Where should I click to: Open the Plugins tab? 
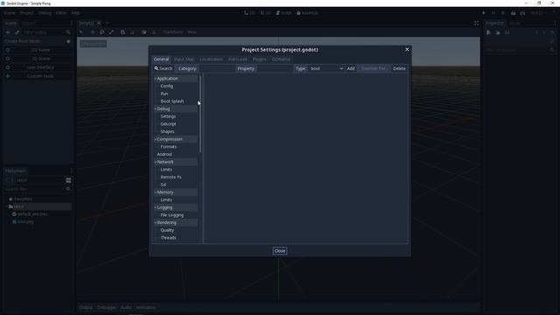(x=260, y=59)
